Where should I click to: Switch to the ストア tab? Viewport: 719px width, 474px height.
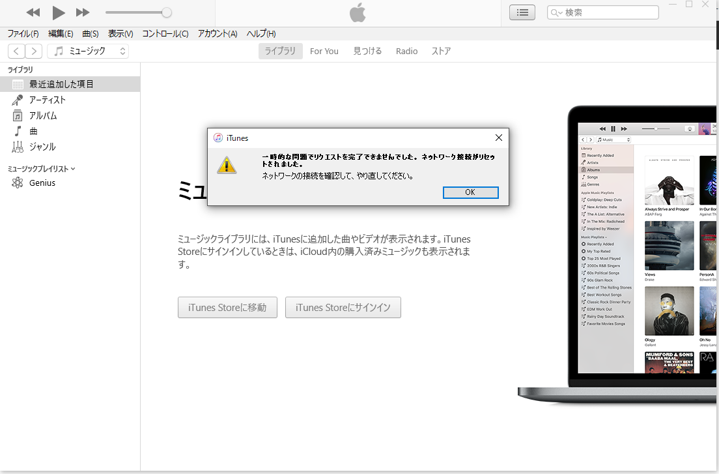click(441, 51)
